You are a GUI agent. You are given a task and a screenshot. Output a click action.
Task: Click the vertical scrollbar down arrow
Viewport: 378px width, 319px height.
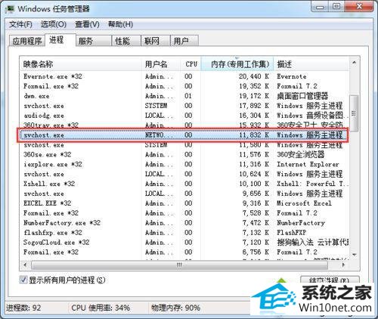point(355,255)
